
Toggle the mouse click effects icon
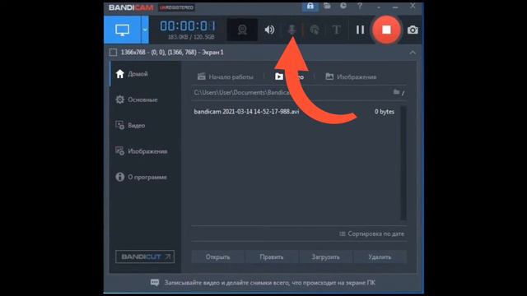tap(315, 30)
